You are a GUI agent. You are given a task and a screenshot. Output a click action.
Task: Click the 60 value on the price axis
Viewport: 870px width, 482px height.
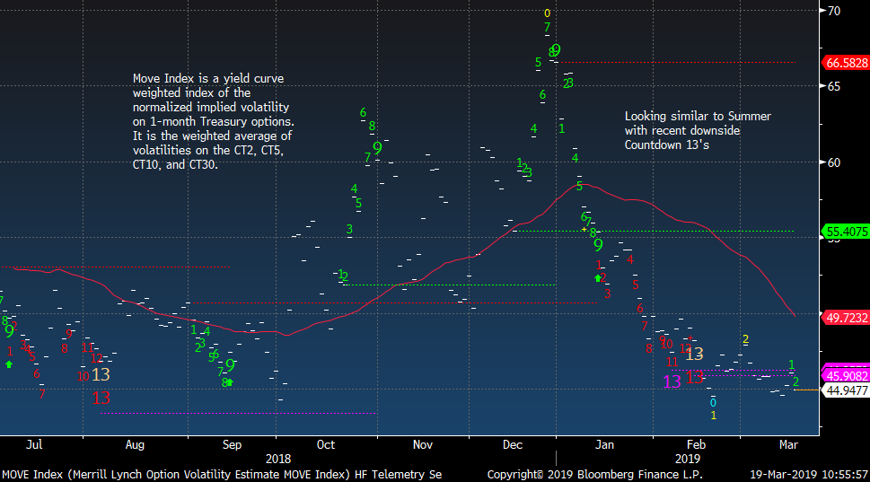pos(834,162)
